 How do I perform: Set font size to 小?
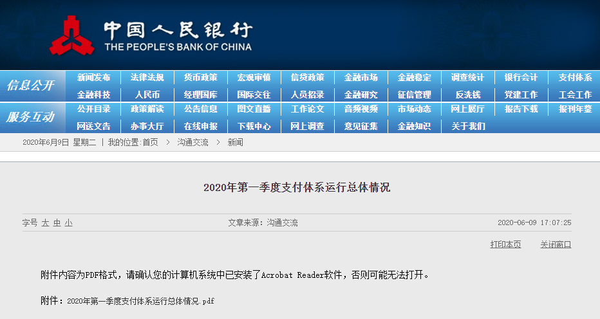coord(68,223)
